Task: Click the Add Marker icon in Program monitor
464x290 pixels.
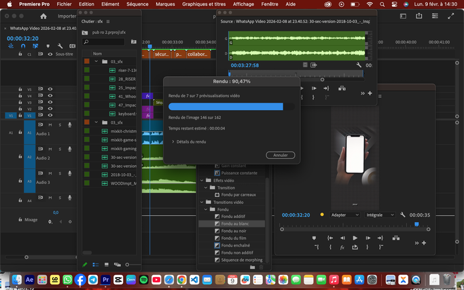Action: click(313, 238)
